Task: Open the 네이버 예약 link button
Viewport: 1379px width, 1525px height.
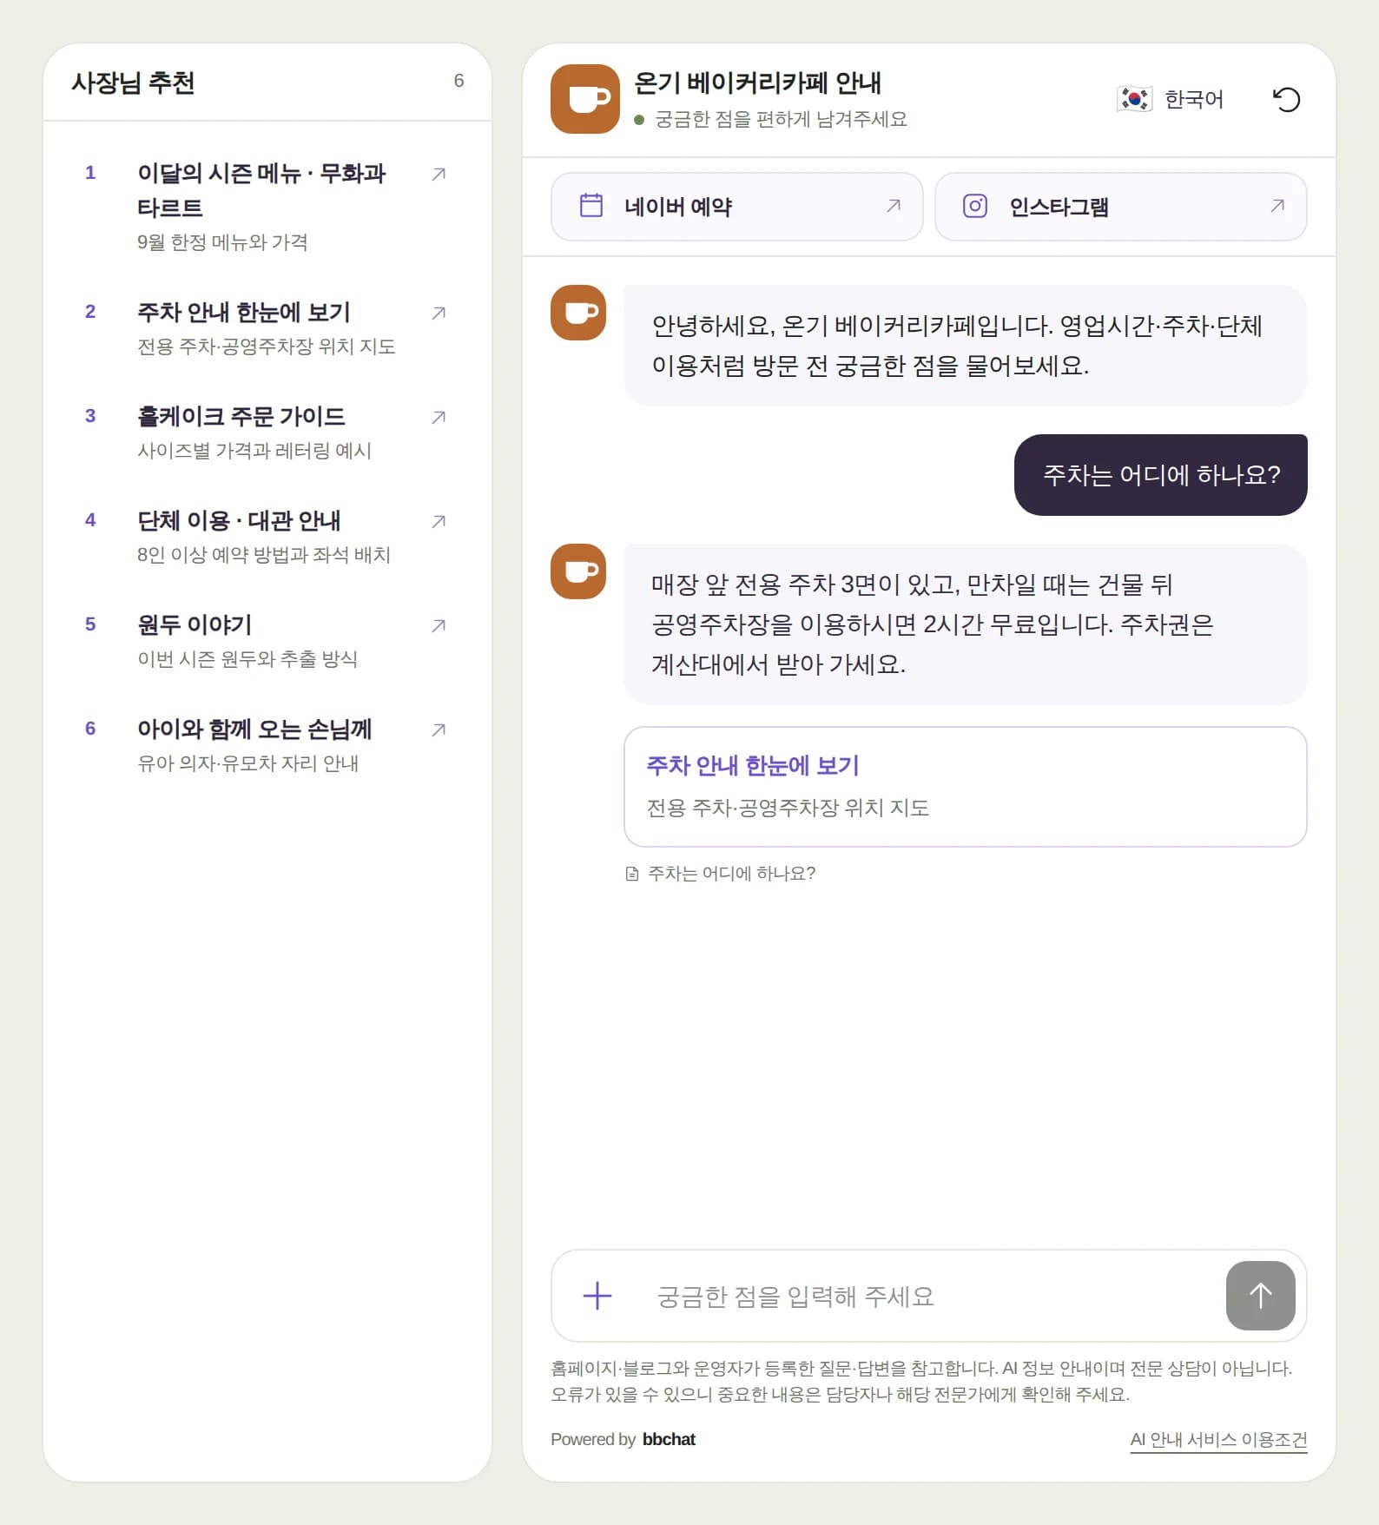Action: (736, 207)
